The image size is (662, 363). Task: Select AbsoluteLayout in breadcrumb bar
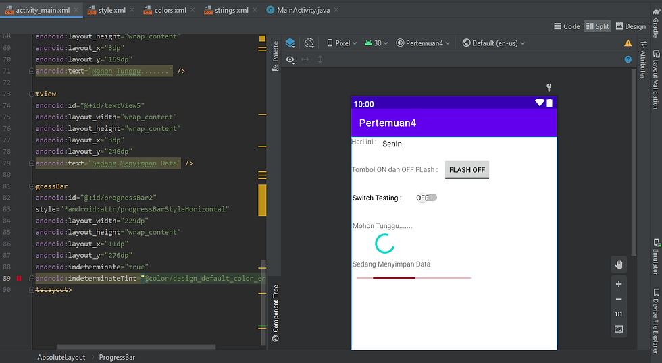[61, 357]
